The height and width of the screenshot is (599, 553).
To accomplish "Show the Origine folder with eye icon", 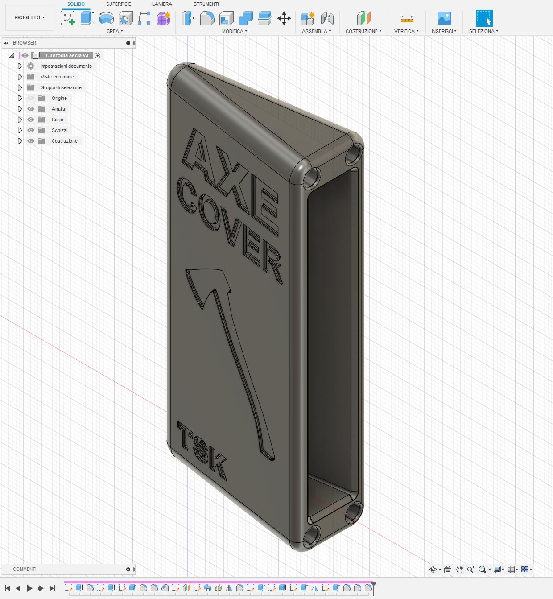I will click(31, 98).
